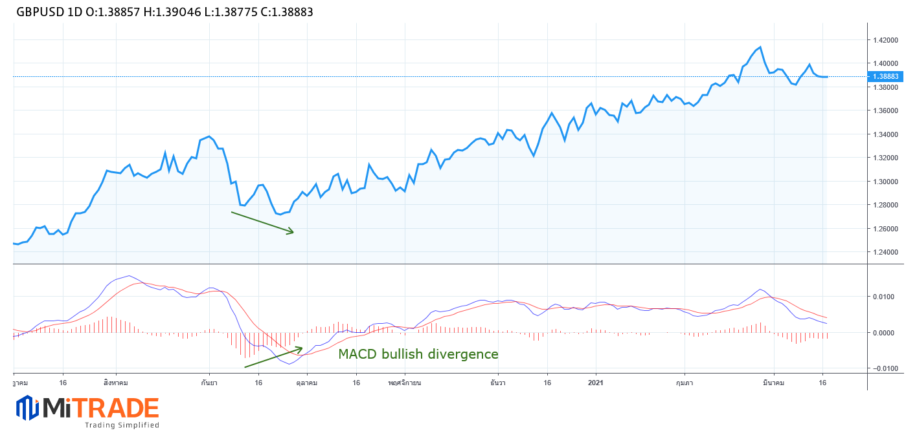Select the ตุลาคม date axis label
Viewport: 917px width, 444px height.
306,383
